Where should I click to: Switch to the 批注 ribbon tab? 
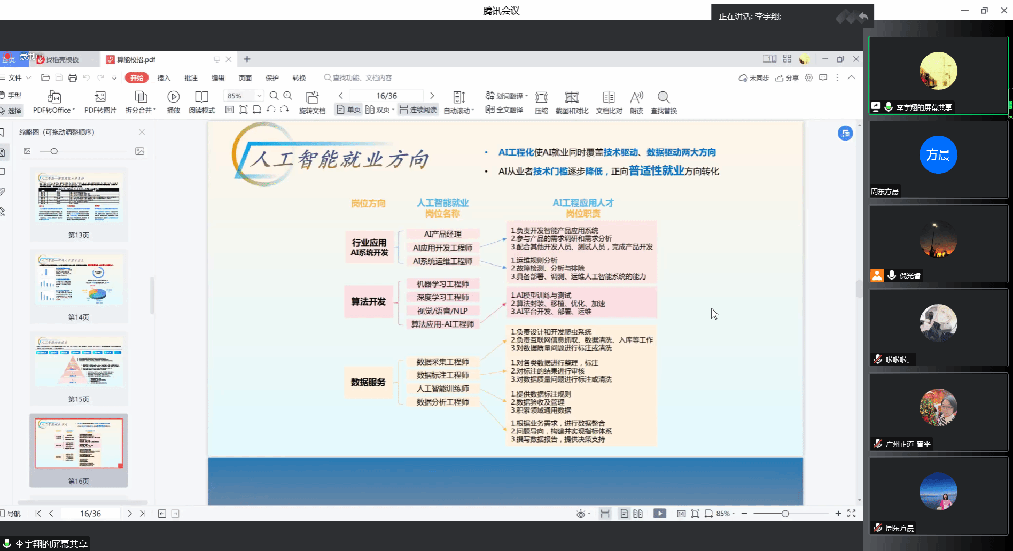coord(191,78)
